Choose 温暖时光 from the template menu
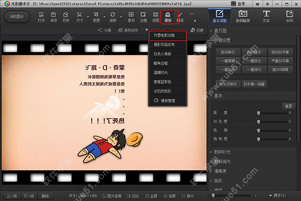This screenshot has height=201, width=301. 168,72
